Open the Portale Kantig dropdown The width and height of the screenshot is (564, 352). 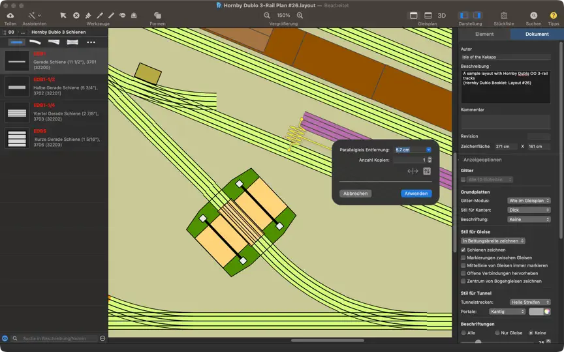pos(507,312)
